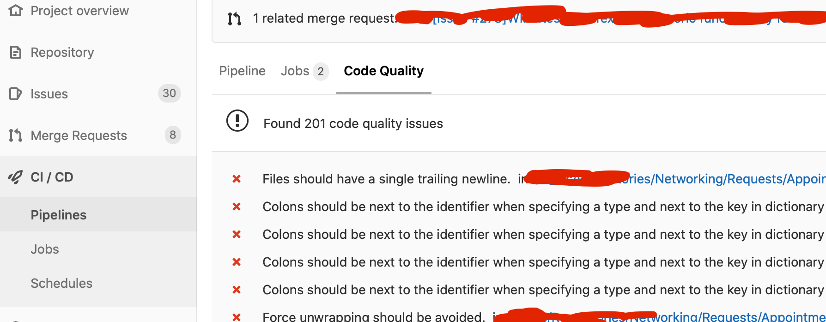
Task: Click the Project overview home icon
Action: pos(16,10)
